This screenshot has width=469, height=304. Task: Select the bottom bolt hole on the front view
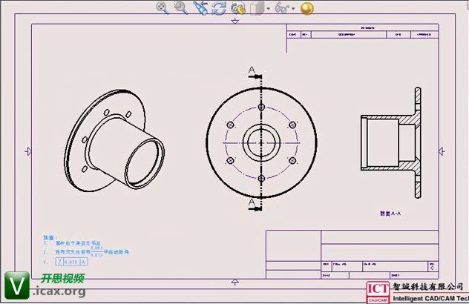coord(261,179)
